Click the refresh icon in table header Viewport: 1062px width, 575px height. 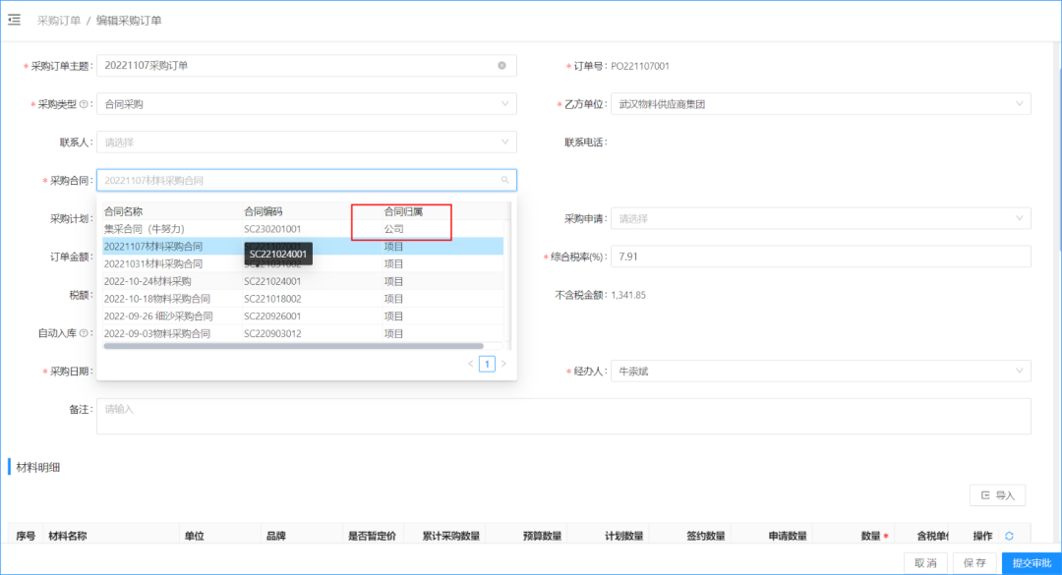1009,536
